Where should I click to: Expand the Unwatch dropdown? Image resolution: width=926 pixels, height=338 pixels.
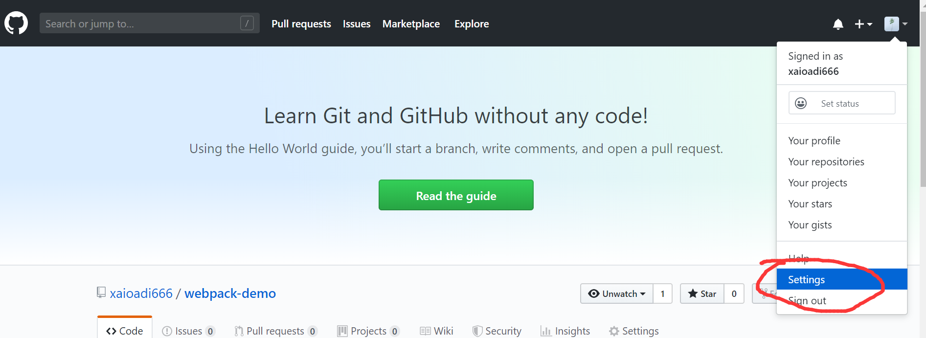617,293
